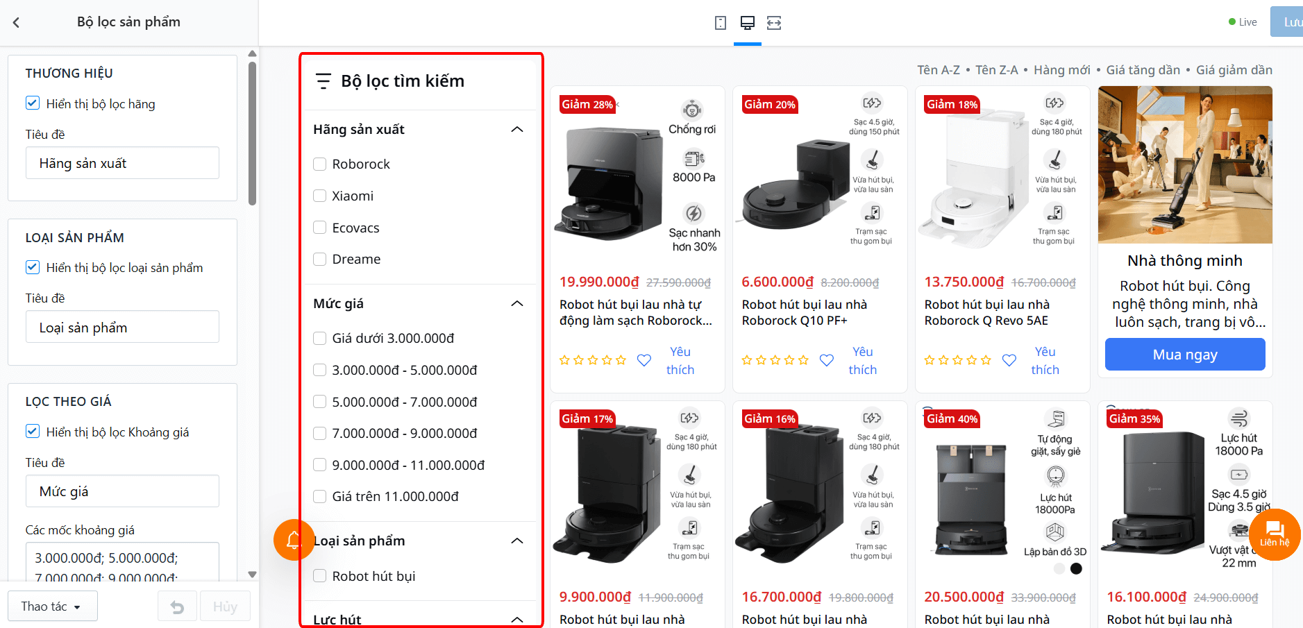1303x628 pixels.
Task: Switch preview to desktop view icon
Action: click(748, 23)
